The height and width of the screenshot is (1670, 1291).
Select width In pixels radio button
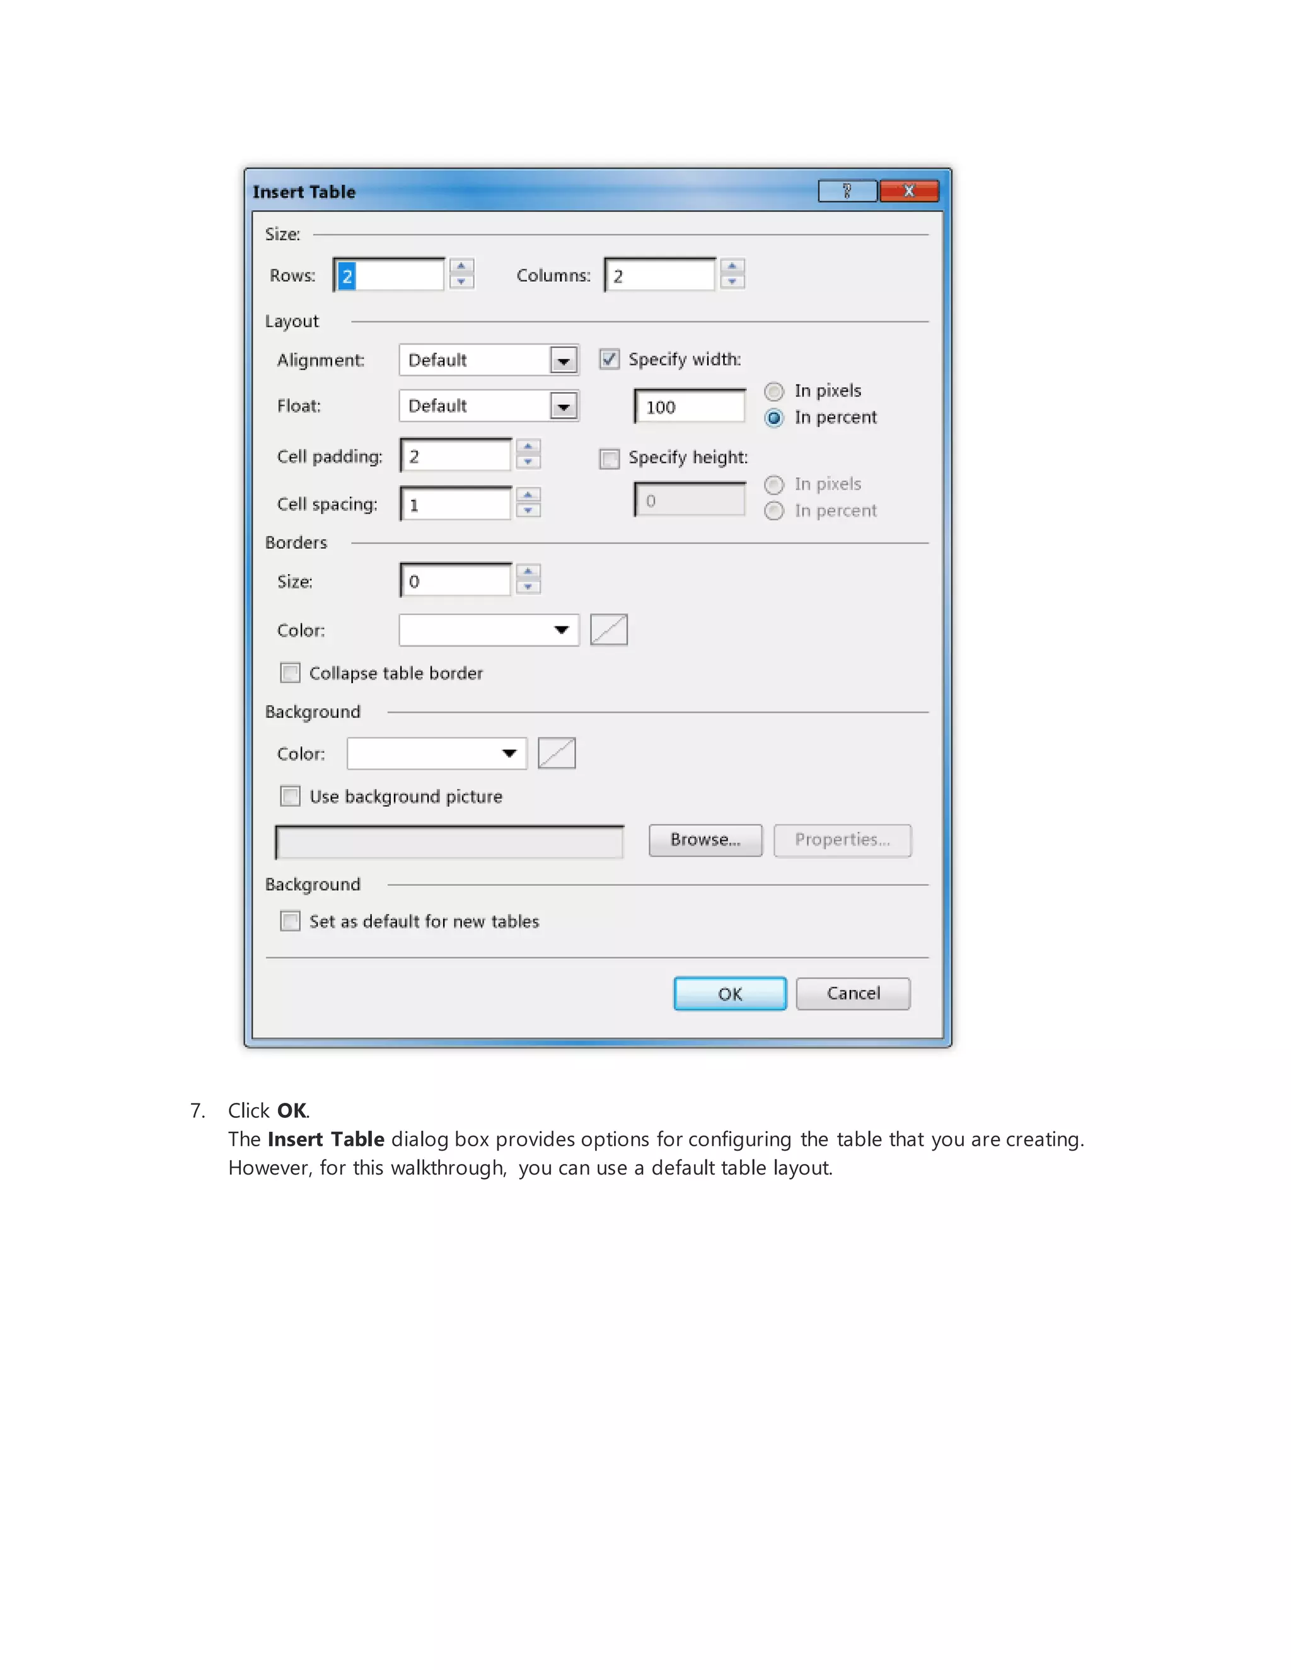pyautogui.click(x=774, y=391)
